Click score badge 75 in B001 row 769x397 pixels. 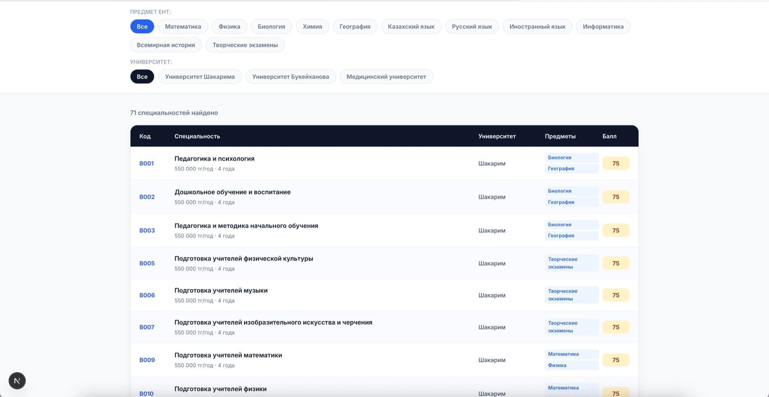click(616, 163)
